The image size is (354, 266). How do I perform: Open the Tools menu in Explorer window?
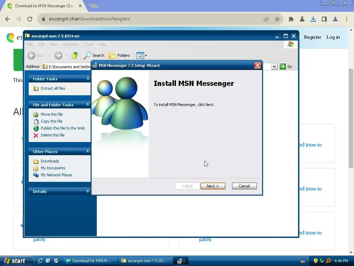[x=89, y=44]
